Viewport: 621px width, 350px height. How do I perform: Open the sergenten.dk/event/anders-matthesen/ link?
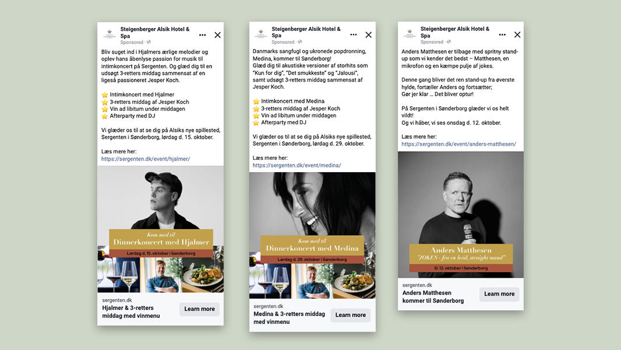[458, 144]
